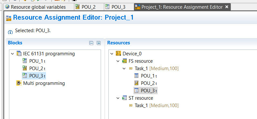Close the Resource Assignment Editor tab
257x119 pixels.
pyautogui.click(x=227, y=7)
